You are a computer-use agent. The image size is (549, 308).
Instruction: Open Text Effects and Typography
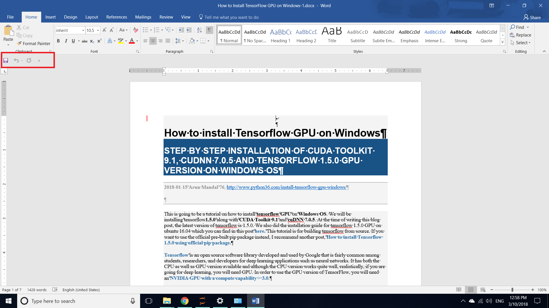tap(110, 41)
